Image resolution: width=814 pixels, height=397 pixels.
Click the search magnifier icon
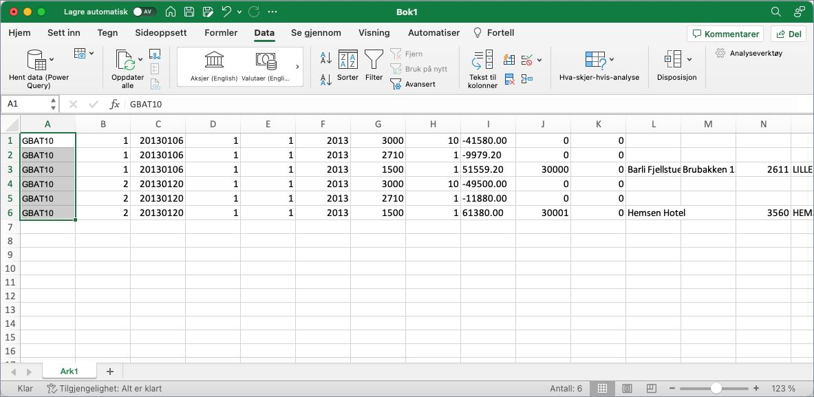pyautogui.click(x=775, y=12)
